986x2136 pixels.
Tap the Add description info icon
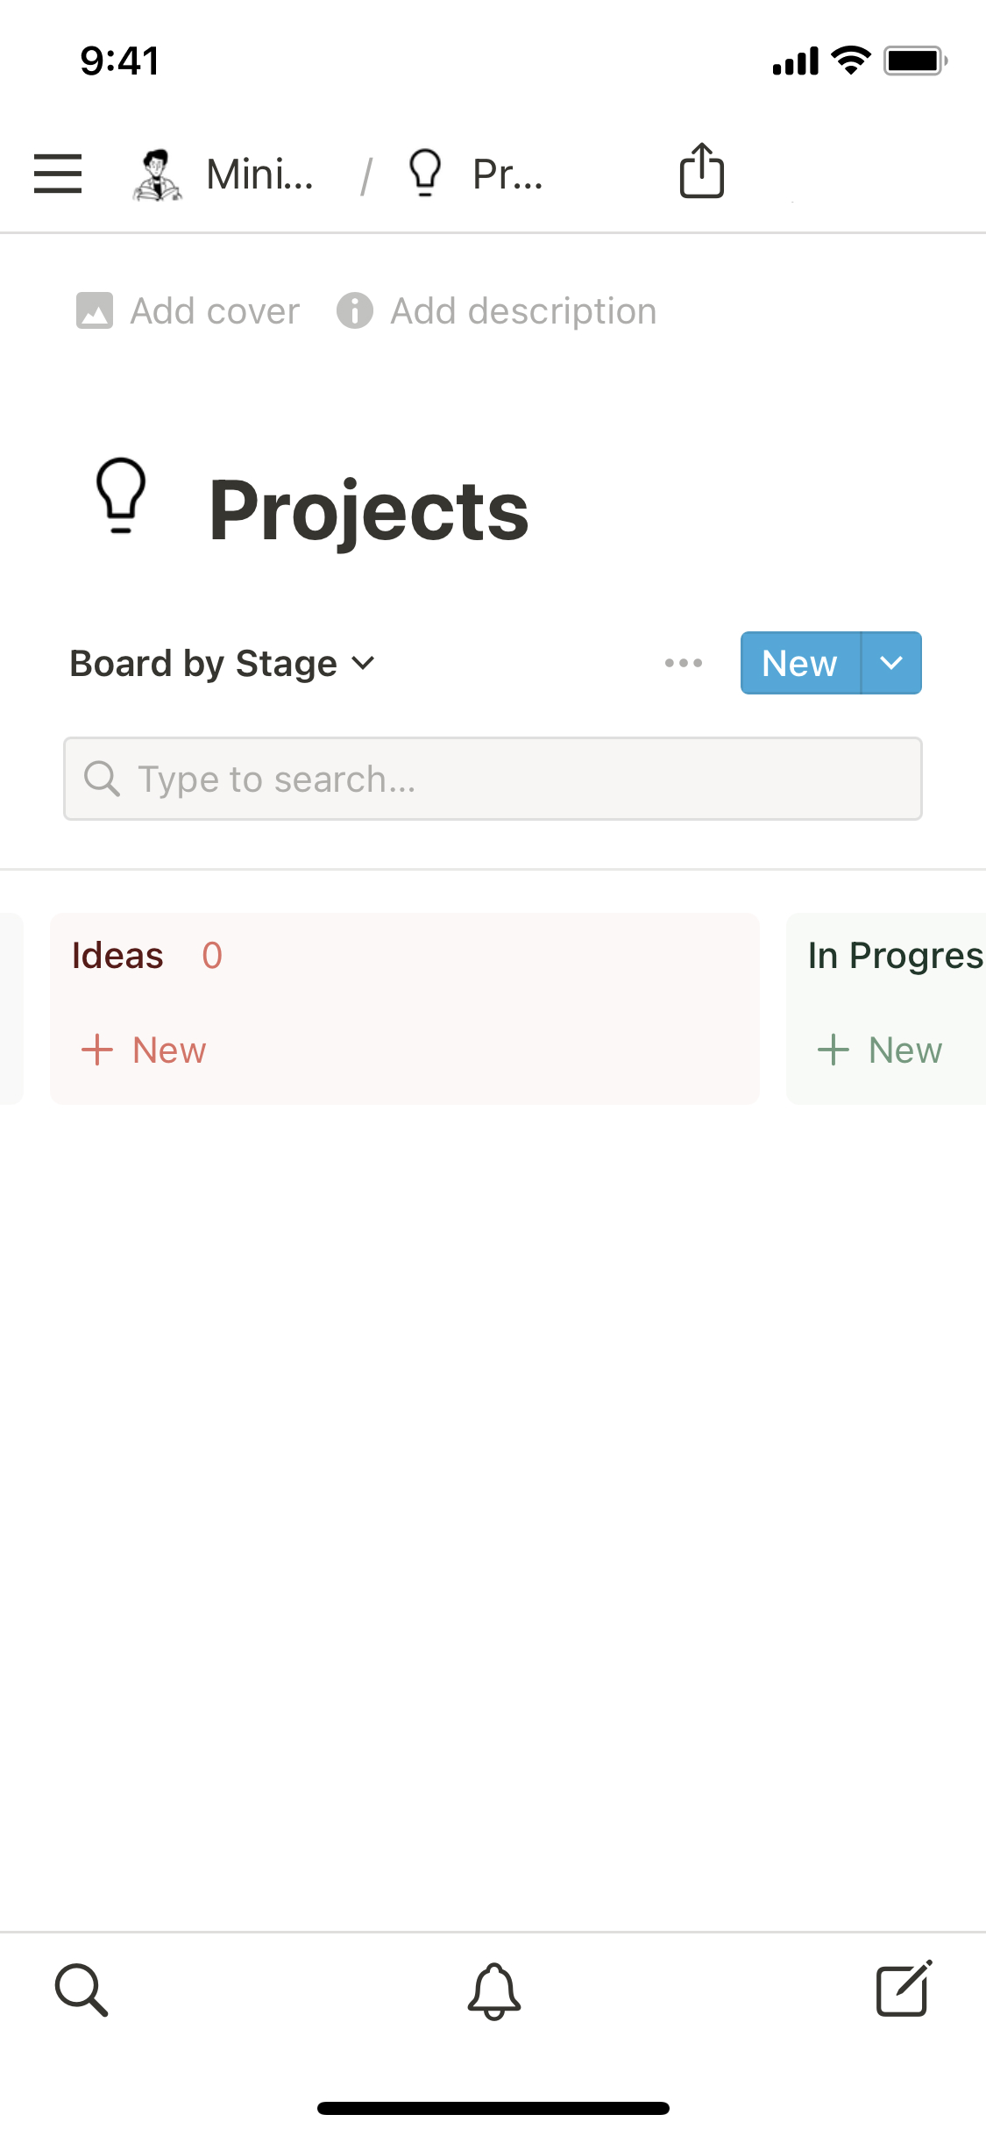355,311
